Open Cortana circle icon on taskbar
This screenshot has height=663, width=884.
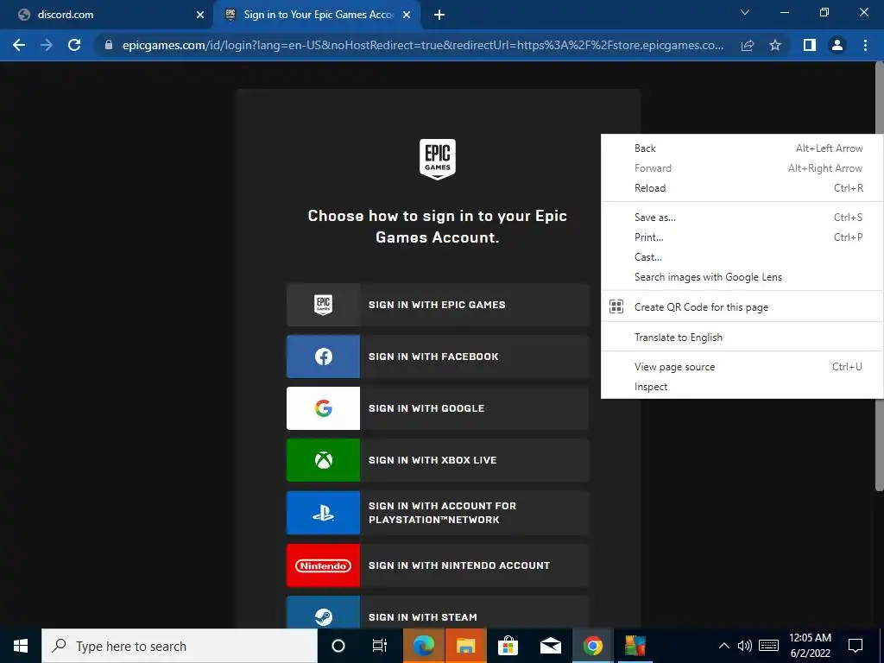click(338, 646)
